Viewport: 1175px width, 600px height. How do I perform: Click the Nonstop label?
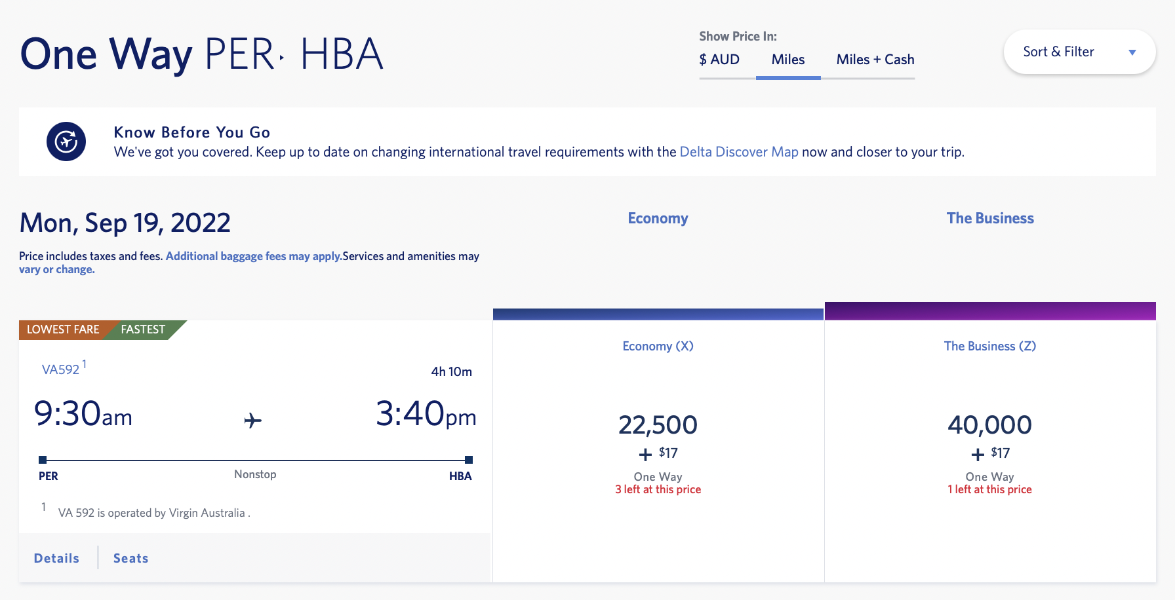(255, 474)
